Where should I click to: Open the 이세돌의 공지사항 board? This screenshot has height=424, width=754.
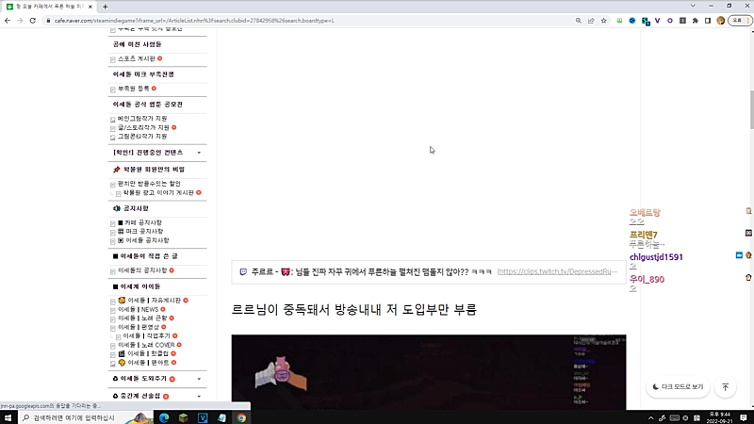click(x=142, y=270)
